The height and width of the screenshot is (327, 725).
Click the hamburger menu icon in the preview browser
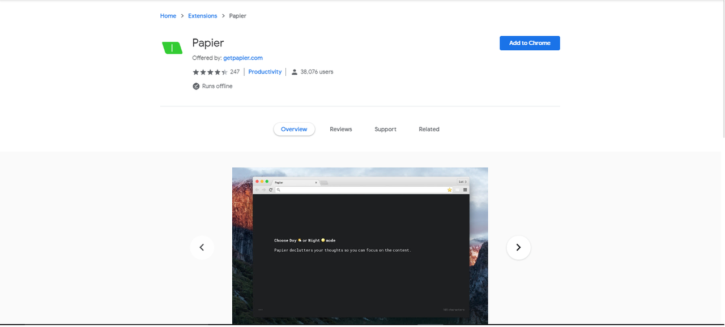click(x=465, y=190)
